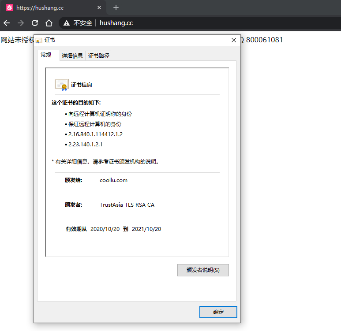Click the 这个证书的目的如下 label
The height and width of the screenshot is (331, 341).
pyautogui.click(x=76, y=103)
